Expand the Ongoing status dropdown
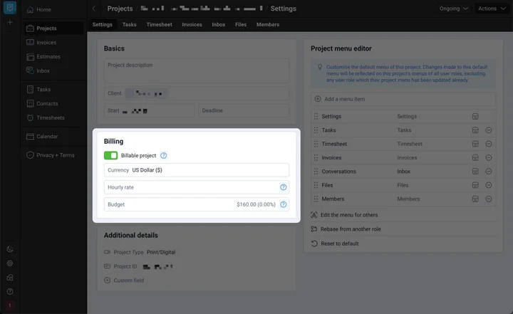Screen dimensions: 513x314 [455, 9]
